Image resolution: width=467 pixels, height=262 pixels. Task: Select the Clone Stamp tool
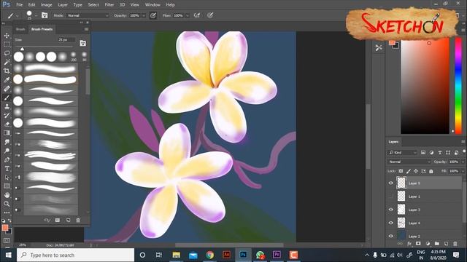tap(7, 106)
